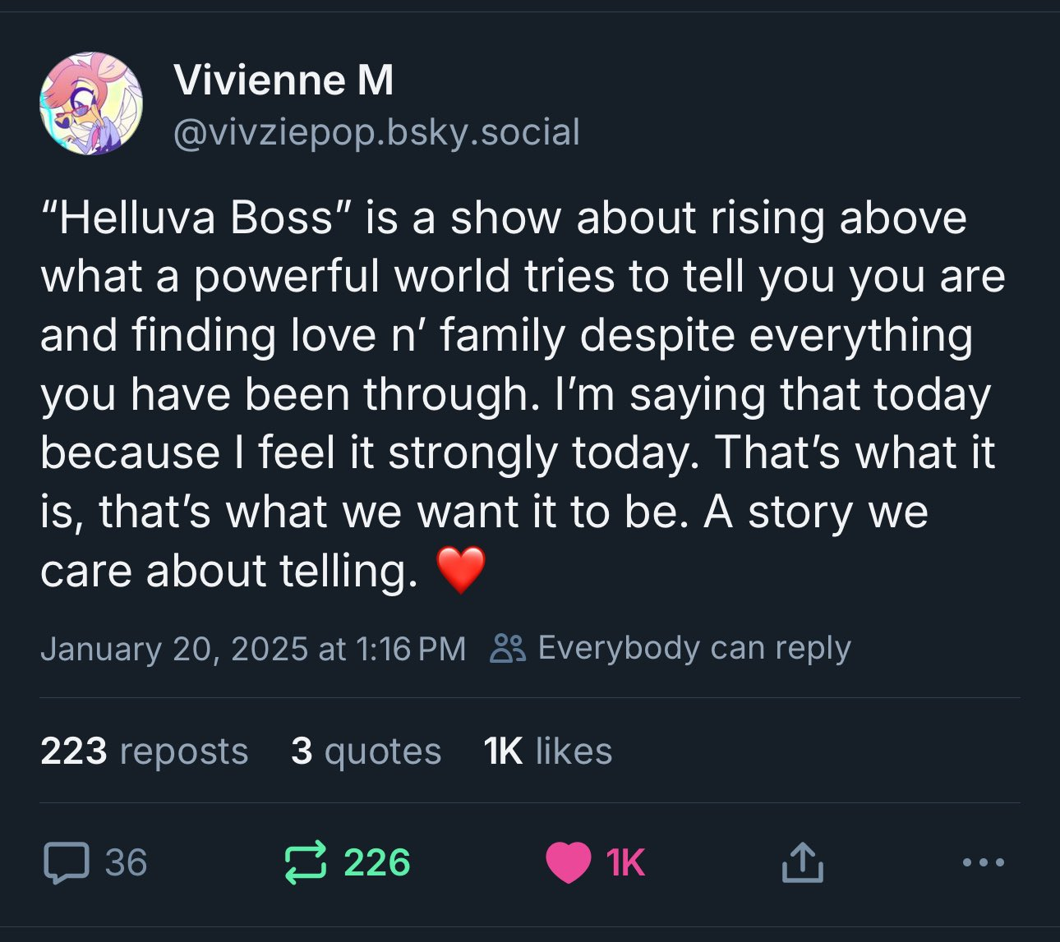This screenshot has height=942, width=1060.
Task: Toggle the green repost arrows icon
Action: tap(306, 862)
